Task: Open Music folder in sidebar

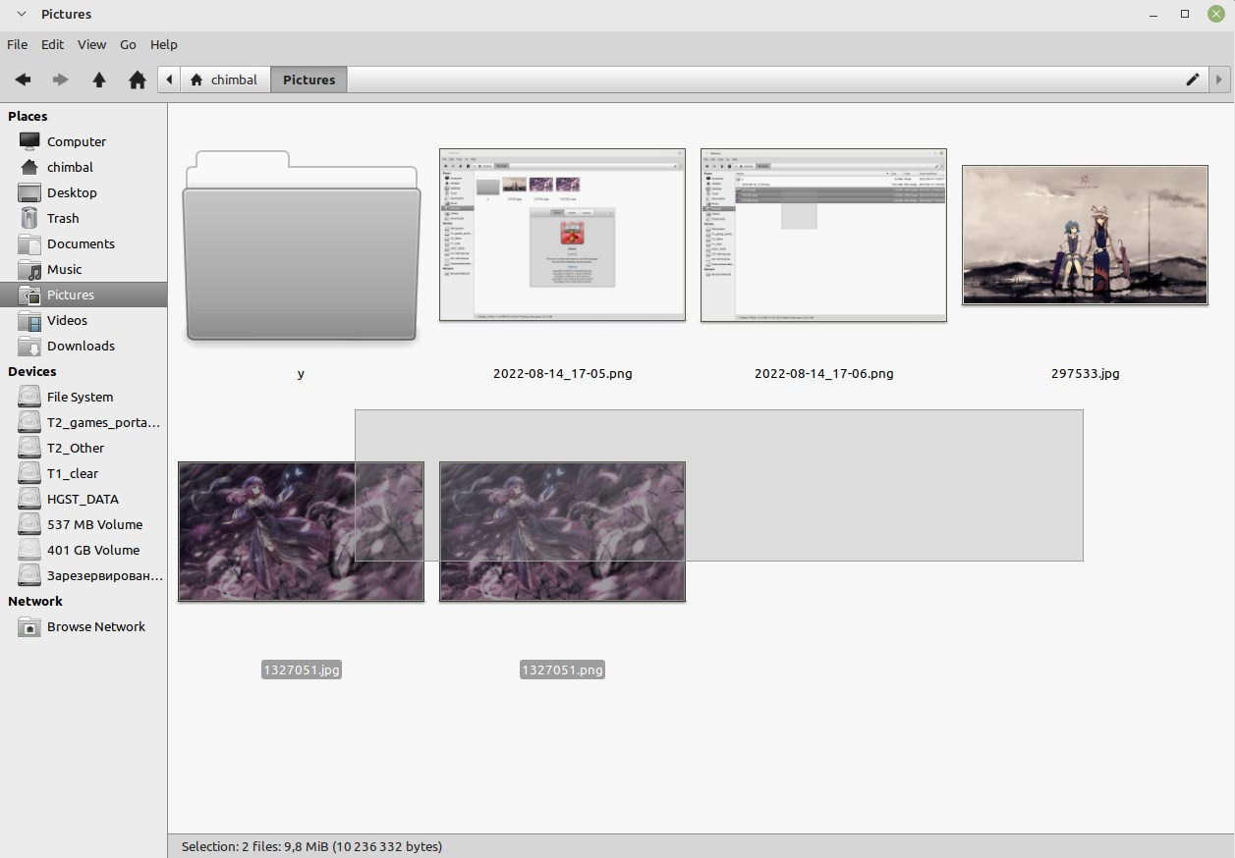Action: (x=65, y=269)
